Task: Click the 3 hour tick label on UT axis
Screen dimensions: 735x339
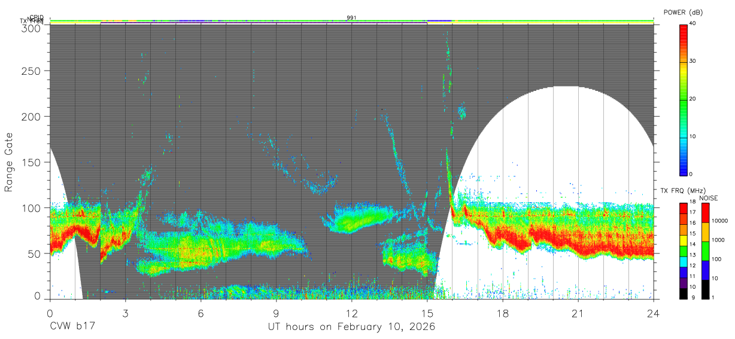Action: [125, 313]
